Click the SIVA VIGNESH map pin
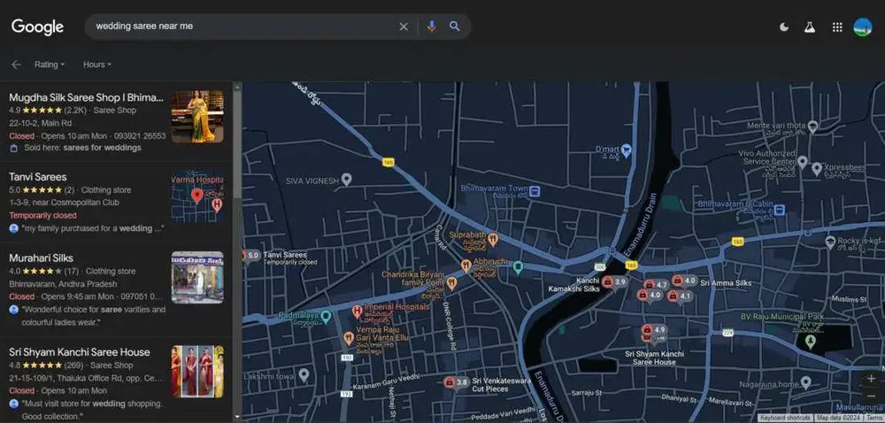 pyautogui.click(x=347, y=180)
